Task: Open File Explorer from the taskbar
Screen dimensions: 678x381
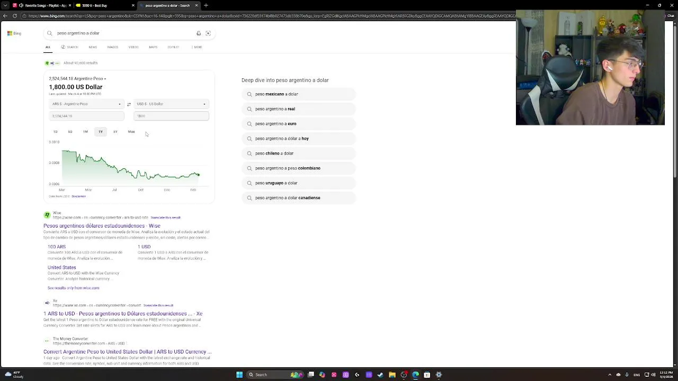Action: [x=392, y=375]
